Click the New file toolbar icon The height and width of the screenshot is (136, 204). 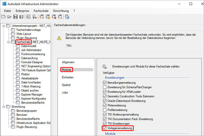click(3, 17)
